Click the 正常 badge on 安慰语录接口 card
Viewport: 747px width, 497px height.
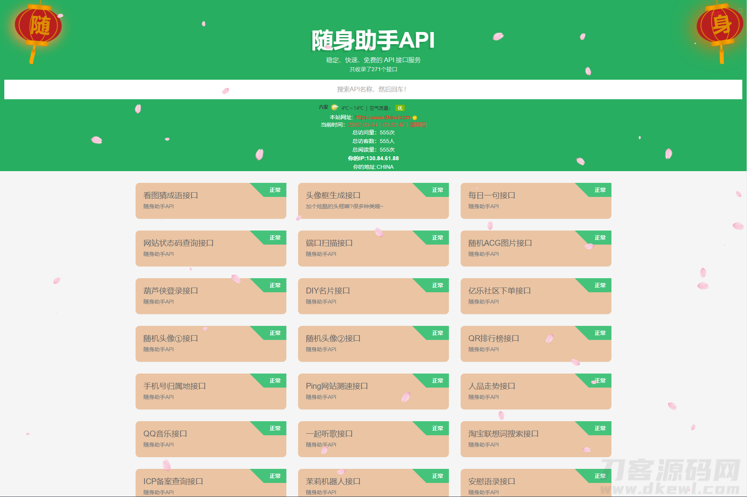point(600,476)
